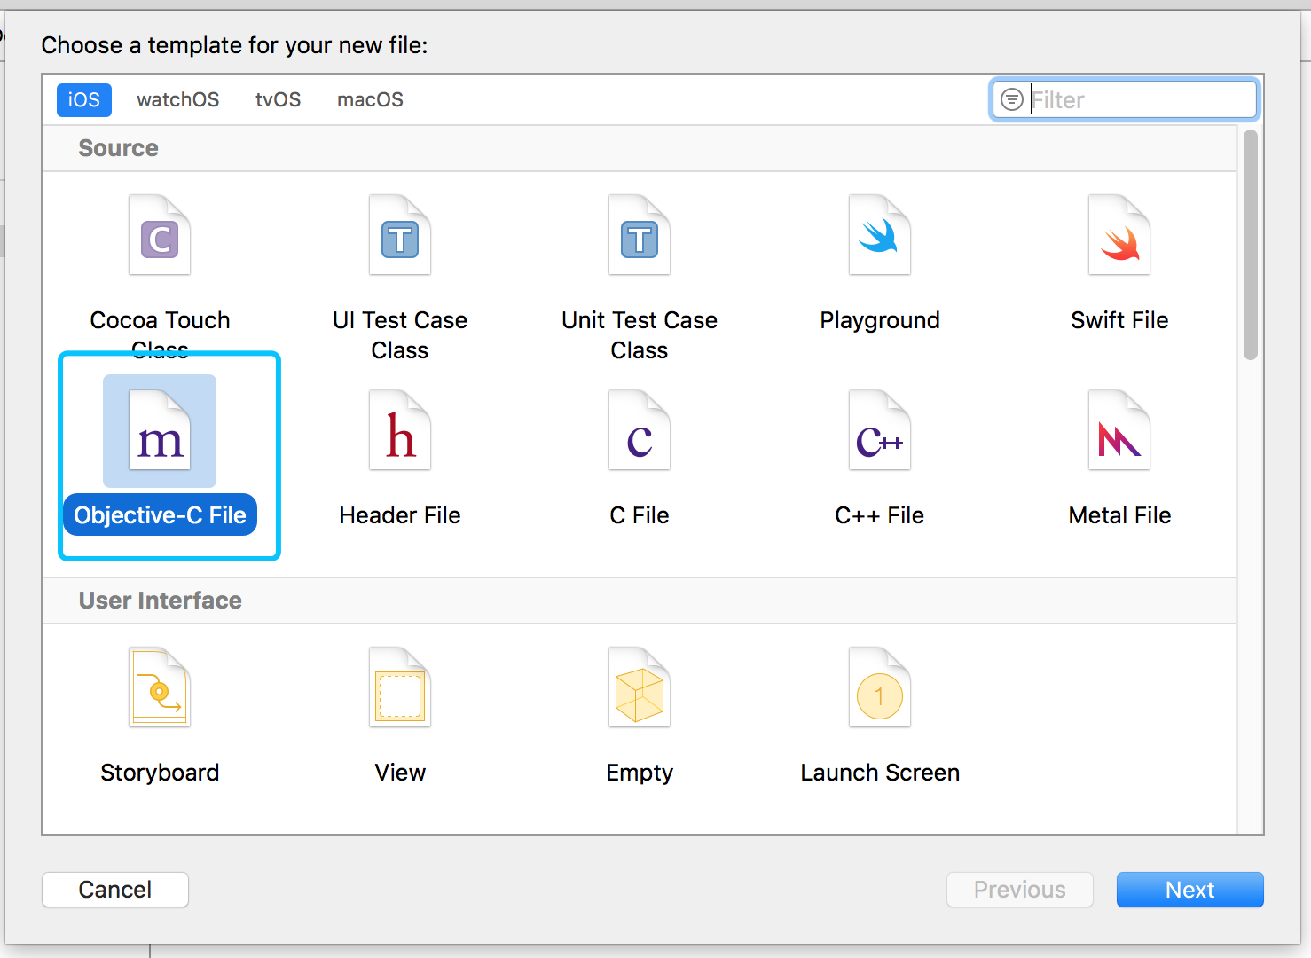Click the Empty label under User Interface
The width and height of the screenshot is (1311, 958).
pyautogui.click(x=640, y=773)
